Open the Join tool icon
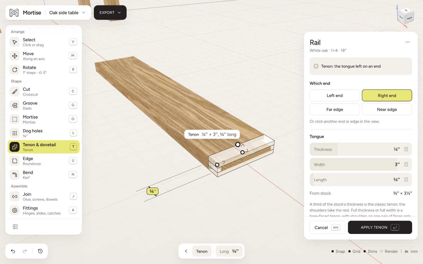Screen dimensions: 423x264 (15, 196)
